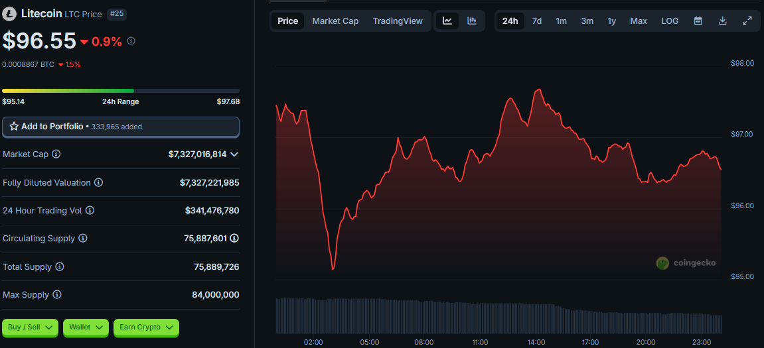
Task: Click 24 Hour Trading Vol info icon
Action: (90, 210)
